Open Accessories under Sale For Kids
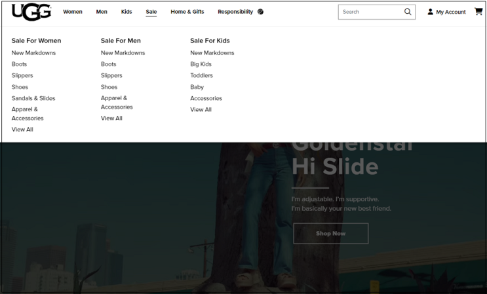 tap(206, 98)
